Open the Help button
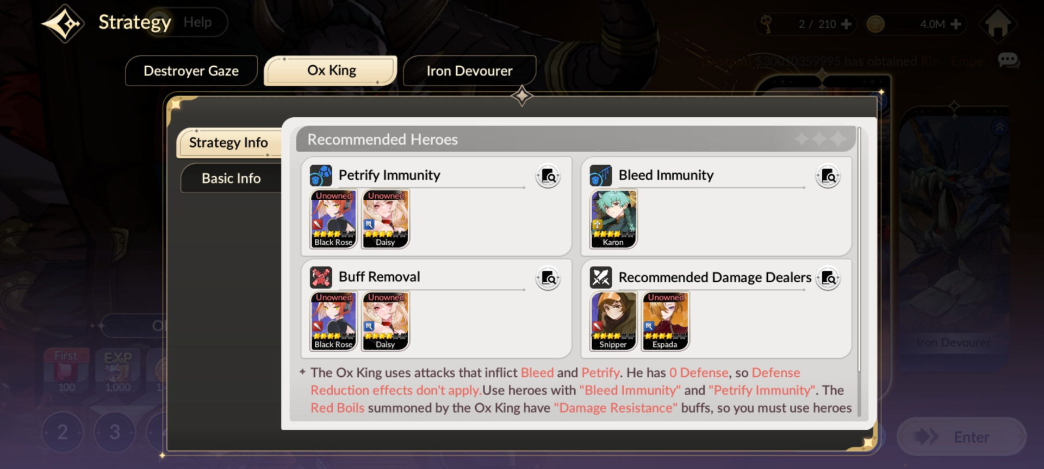Image resolution: width=1044 pixels, height=469 pixels. pyautogui.click(x=197, y=22)
